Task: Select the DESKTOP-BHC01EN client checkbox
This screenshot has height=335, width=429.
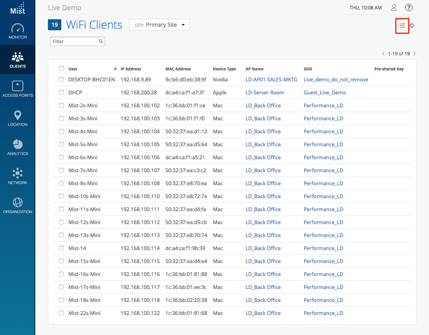Action: pos(61,79)
